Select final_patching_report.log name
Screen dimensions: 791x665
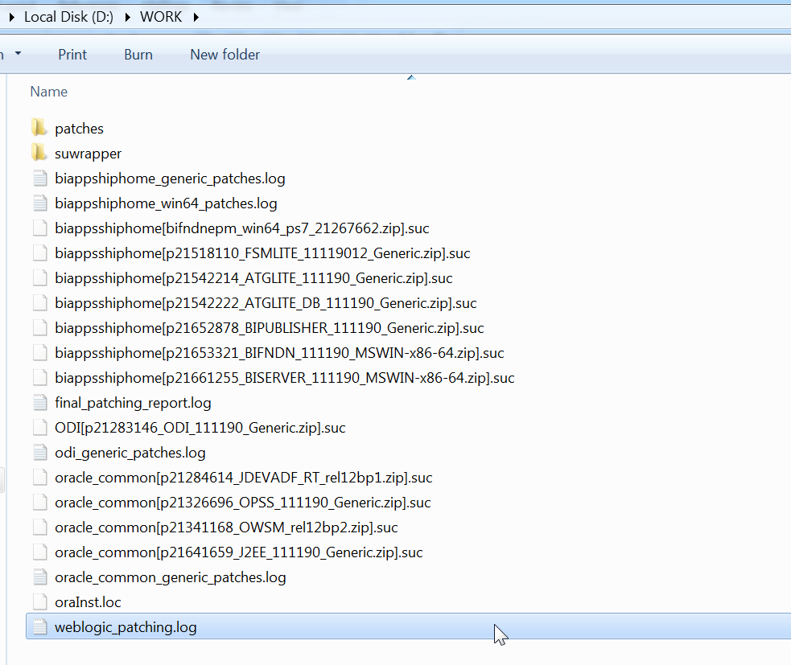134,403
